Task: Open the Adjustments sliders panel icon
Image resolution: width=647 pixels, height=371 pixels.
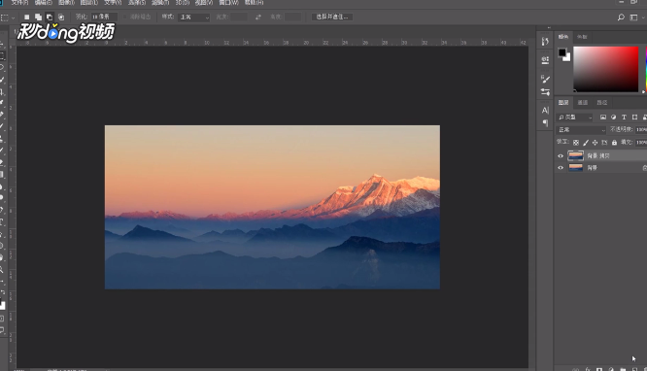Action: [545, 91]
